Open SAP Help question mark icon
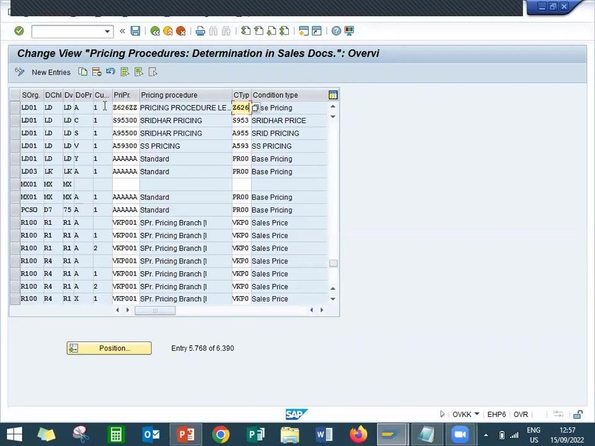Screen dimensions: 595x446 coord(336,31)
